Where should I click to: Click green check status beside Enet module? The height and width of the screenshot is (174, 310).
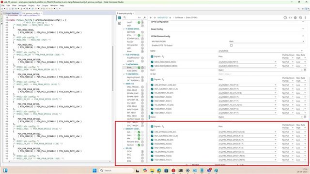[139, 68]
